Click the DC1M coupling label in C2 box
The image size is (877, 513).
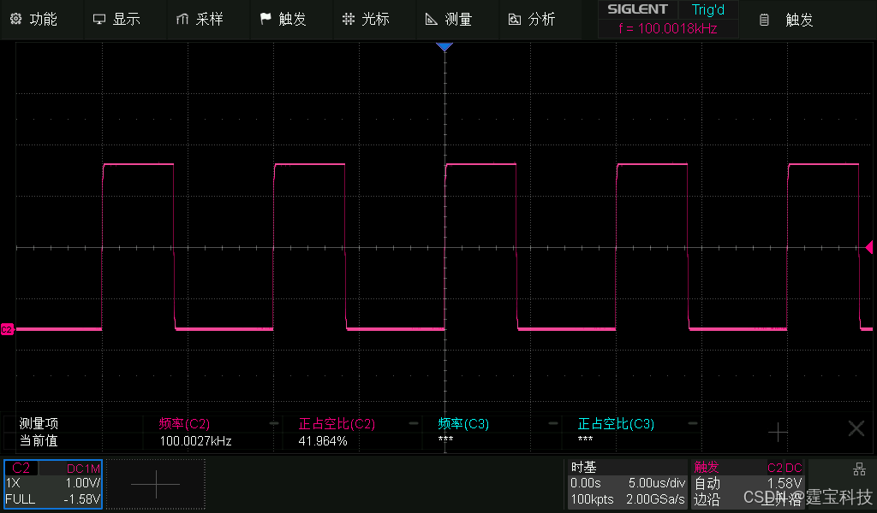tap(83, 469)
